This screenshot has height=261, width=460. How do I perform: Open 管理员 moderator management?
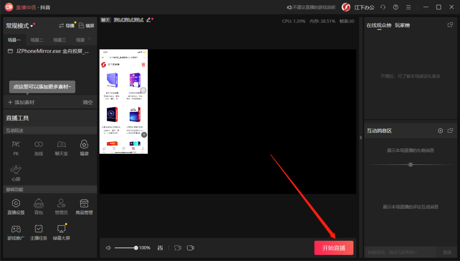[61, 207]
